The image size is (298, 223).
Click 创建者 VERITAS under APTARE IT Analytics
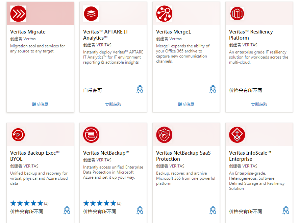tap(97, 45)
